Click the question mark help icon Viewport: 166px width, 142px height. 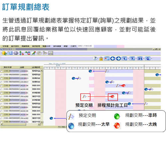click(95, 59)
